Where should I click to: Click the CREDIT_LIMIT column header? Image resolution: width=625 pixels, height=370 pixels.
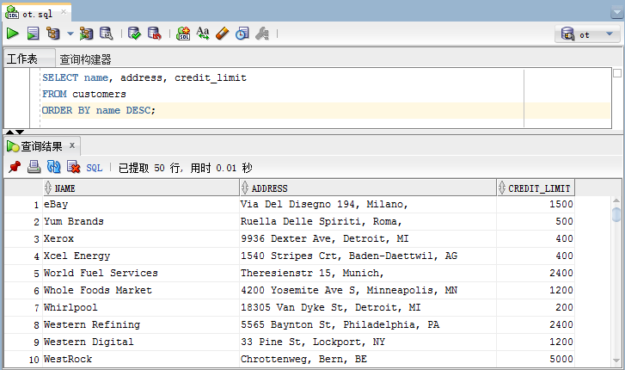click(x=539, y=188)
